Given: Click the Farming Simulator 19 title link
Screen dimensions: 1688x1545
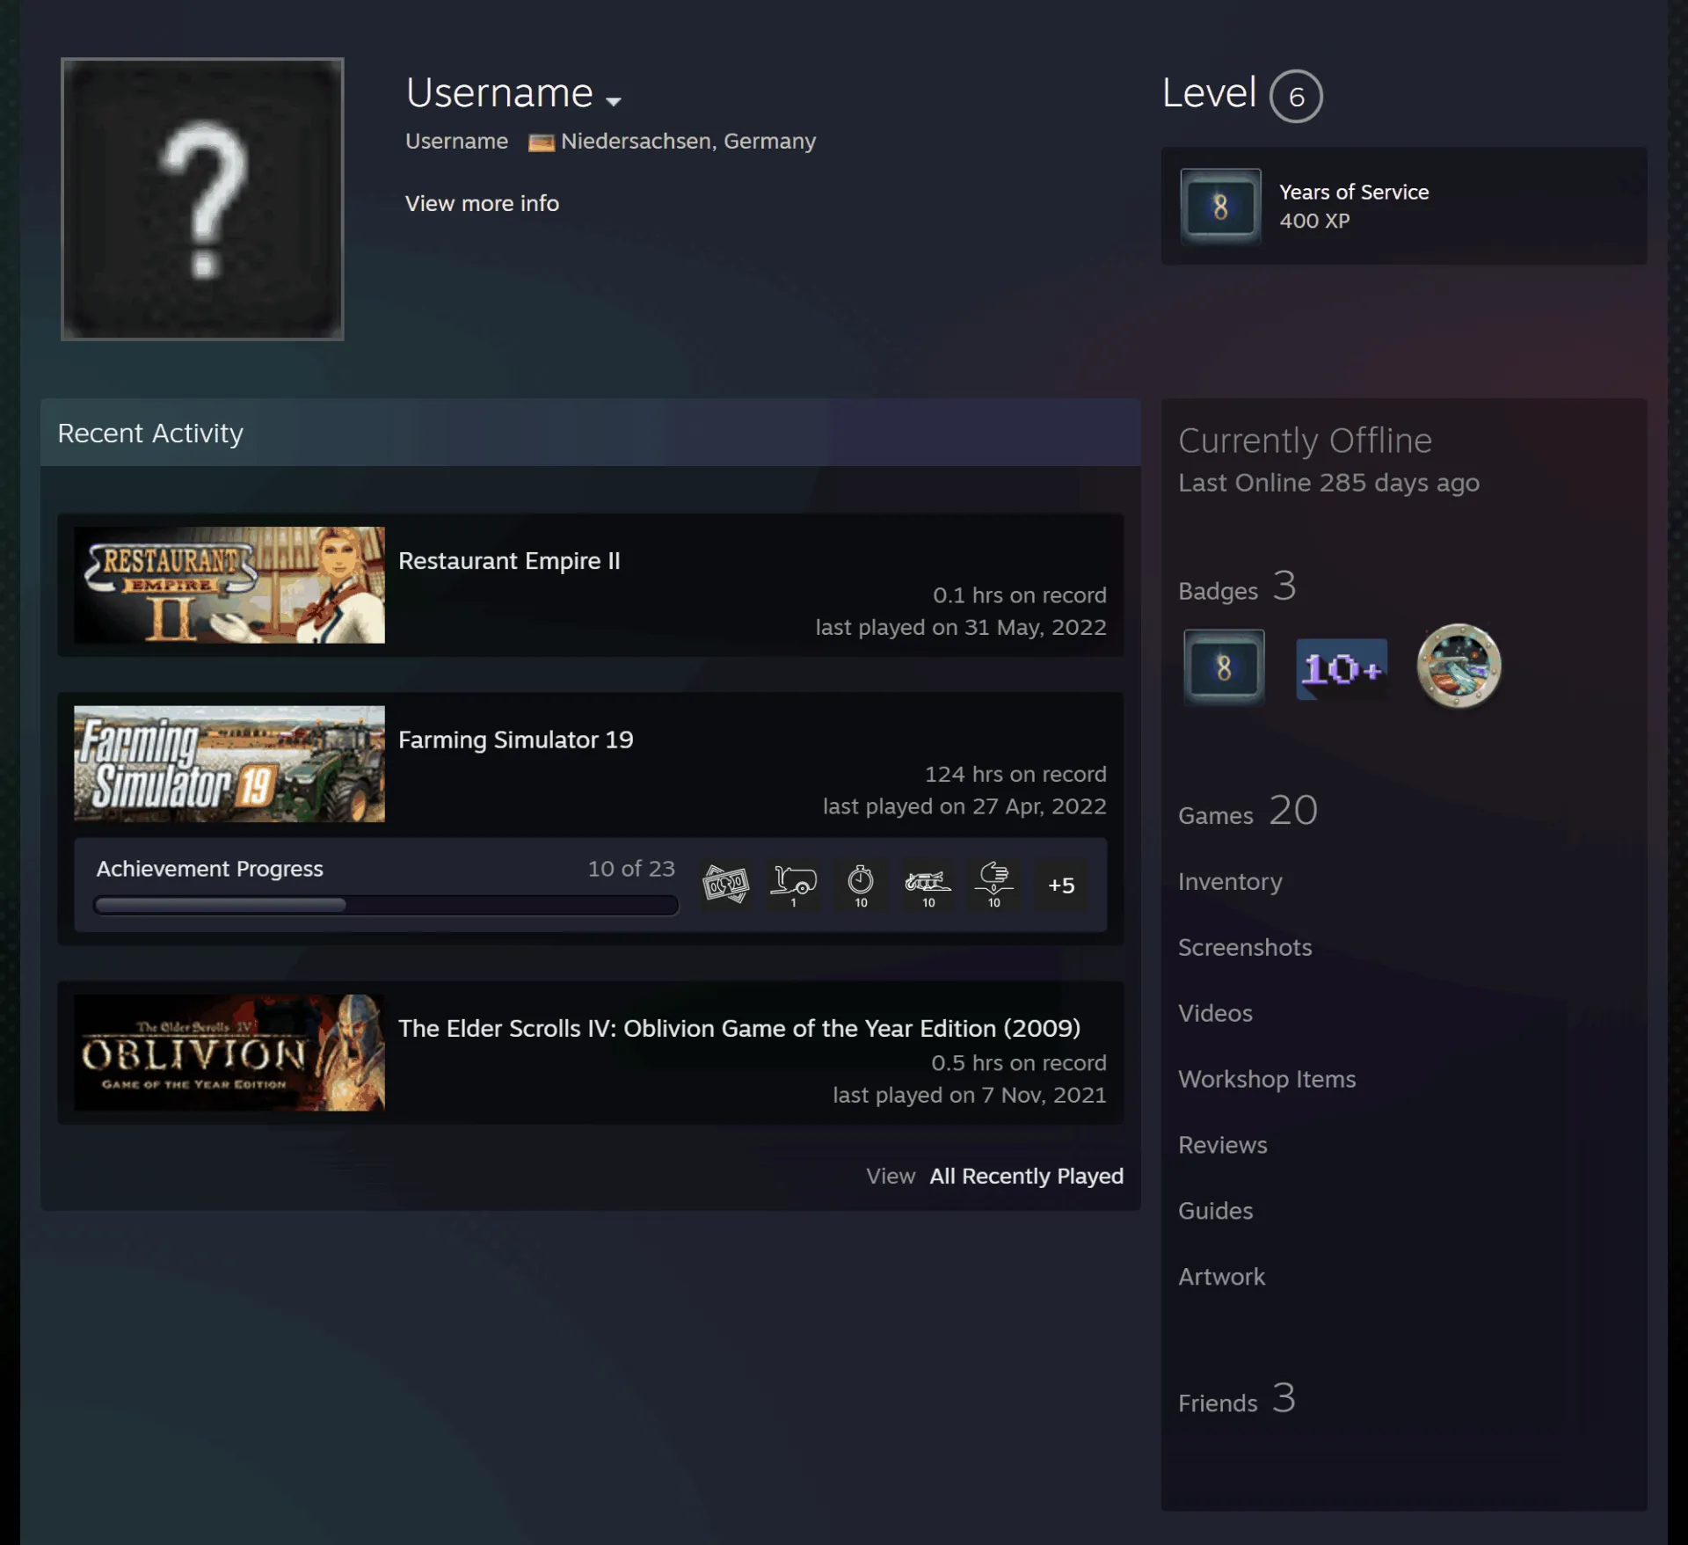Looking at the screenshot, I should (x=516, y=740).
